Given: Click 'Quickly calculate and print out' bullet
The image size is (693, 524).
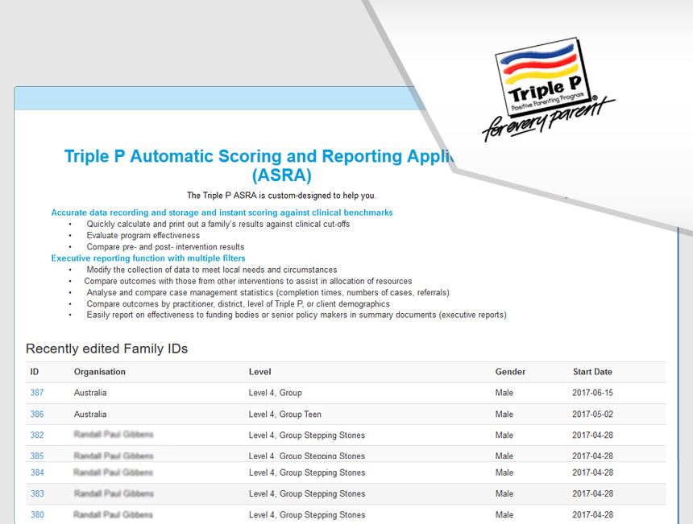Looking at the screenshot, I should click(218, 224).
